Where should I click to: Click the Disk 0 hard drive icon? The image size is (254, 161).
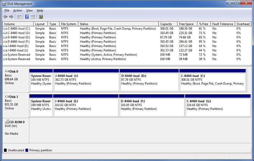tap(7, 71)
